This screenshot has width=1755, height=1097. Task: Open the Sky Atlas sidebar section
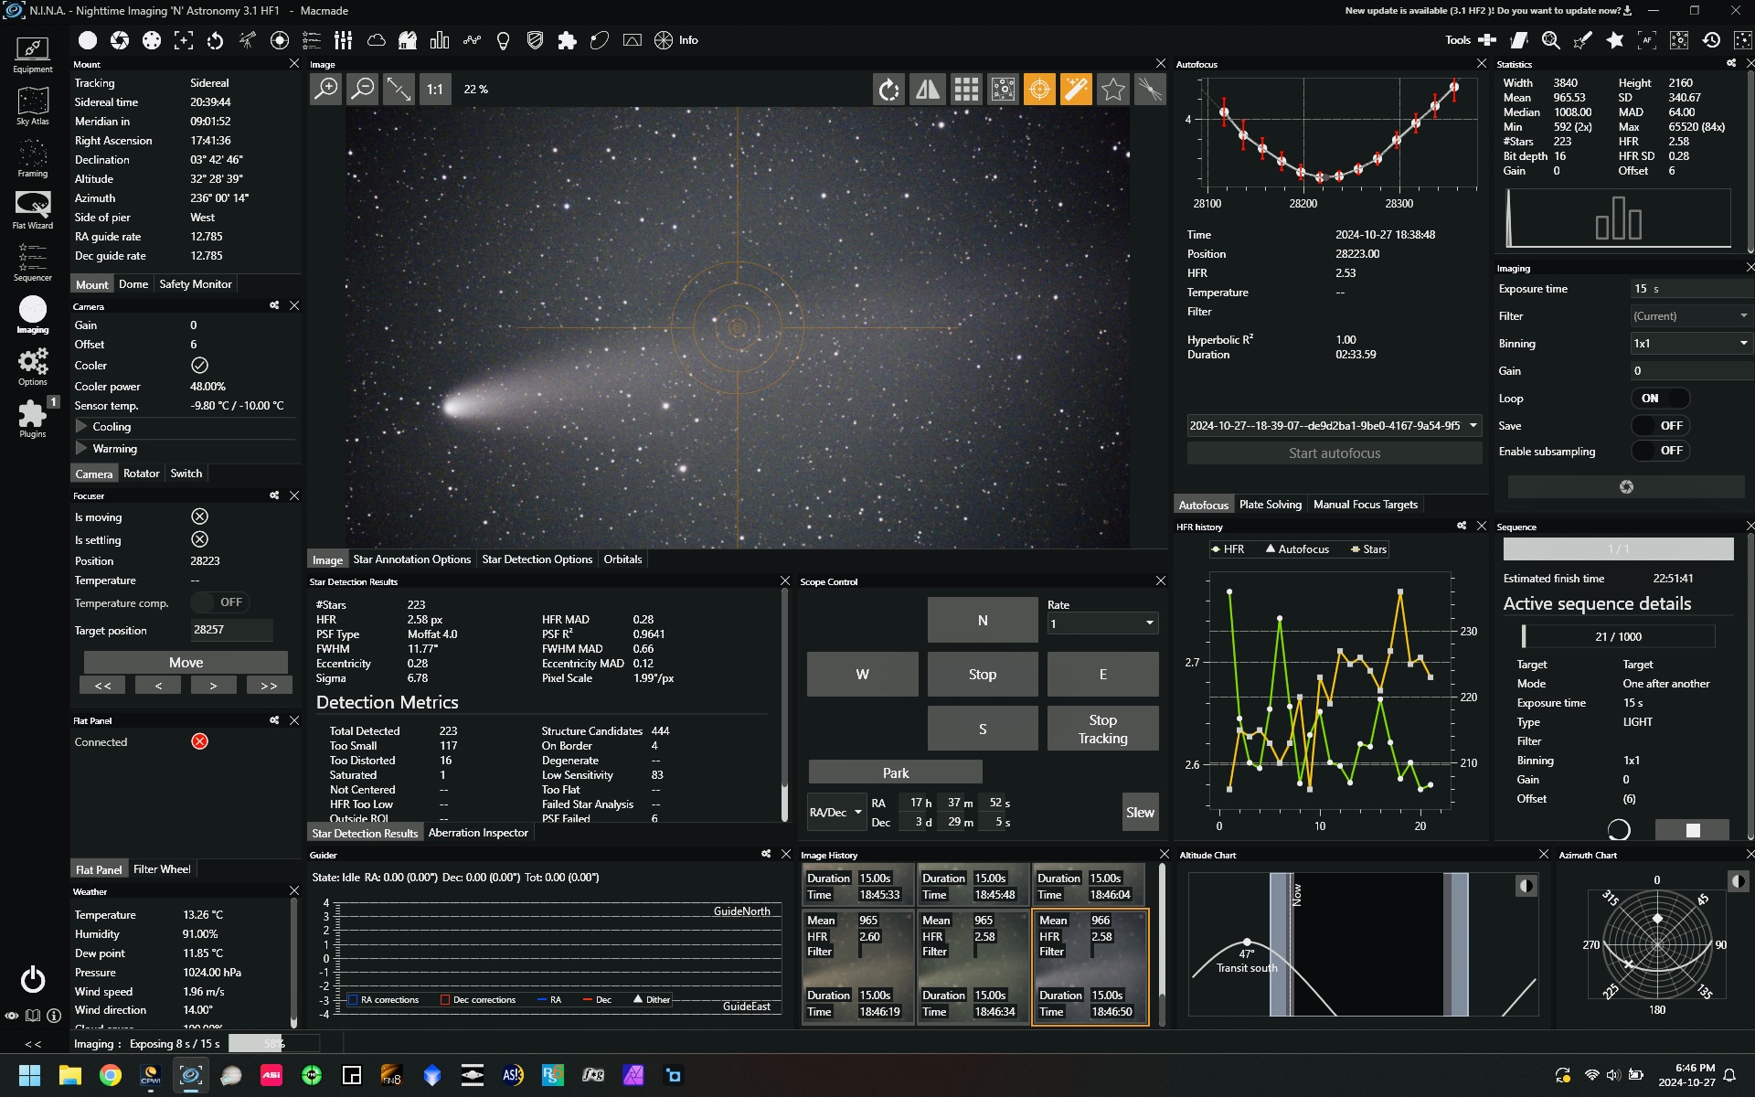[x=32, y=106]
